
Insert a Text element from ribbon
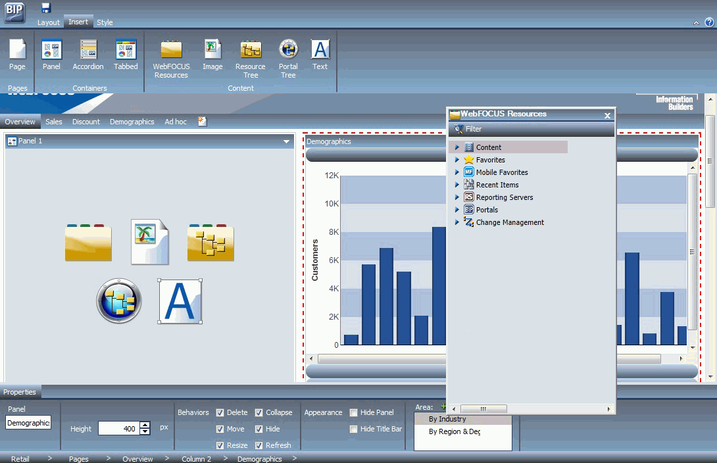click(320, 55)
